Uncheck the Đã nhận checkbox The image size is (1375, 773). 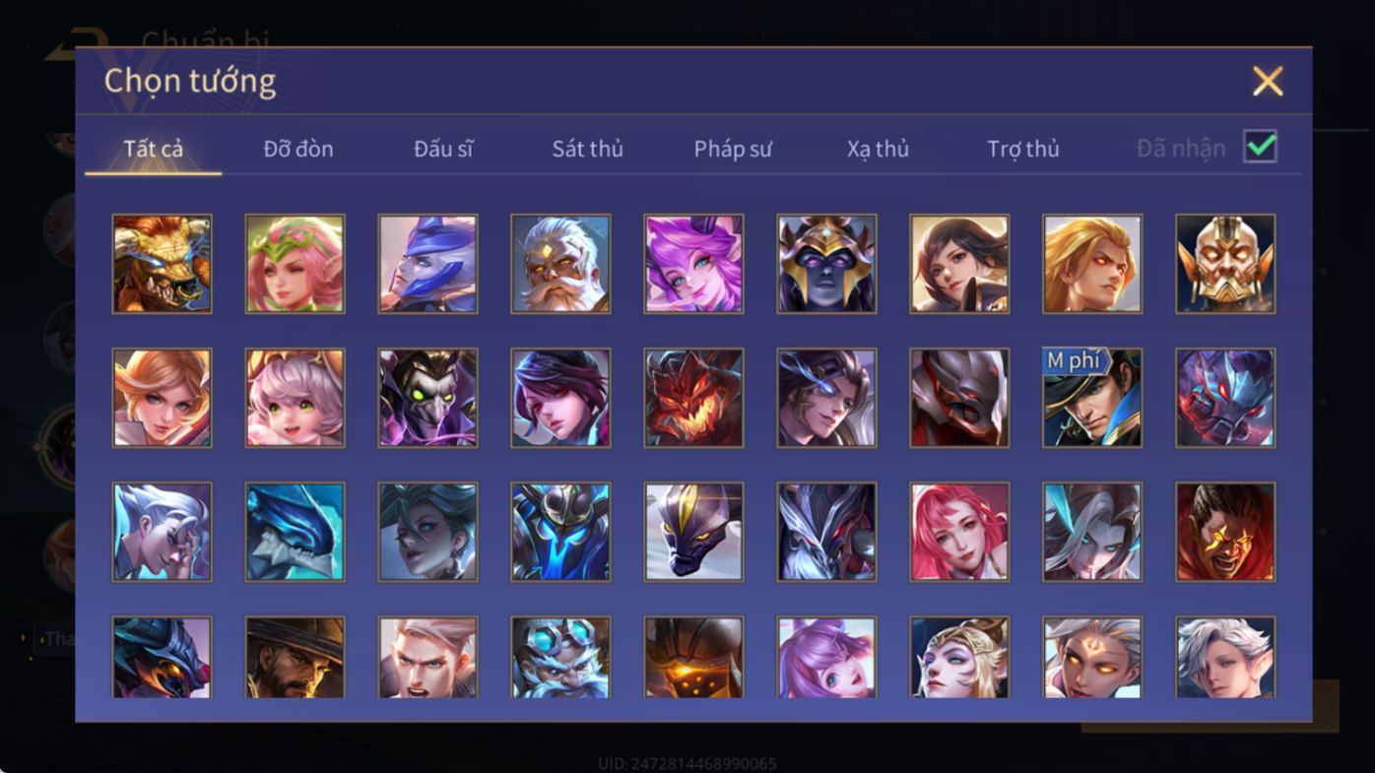[1260, 147]
